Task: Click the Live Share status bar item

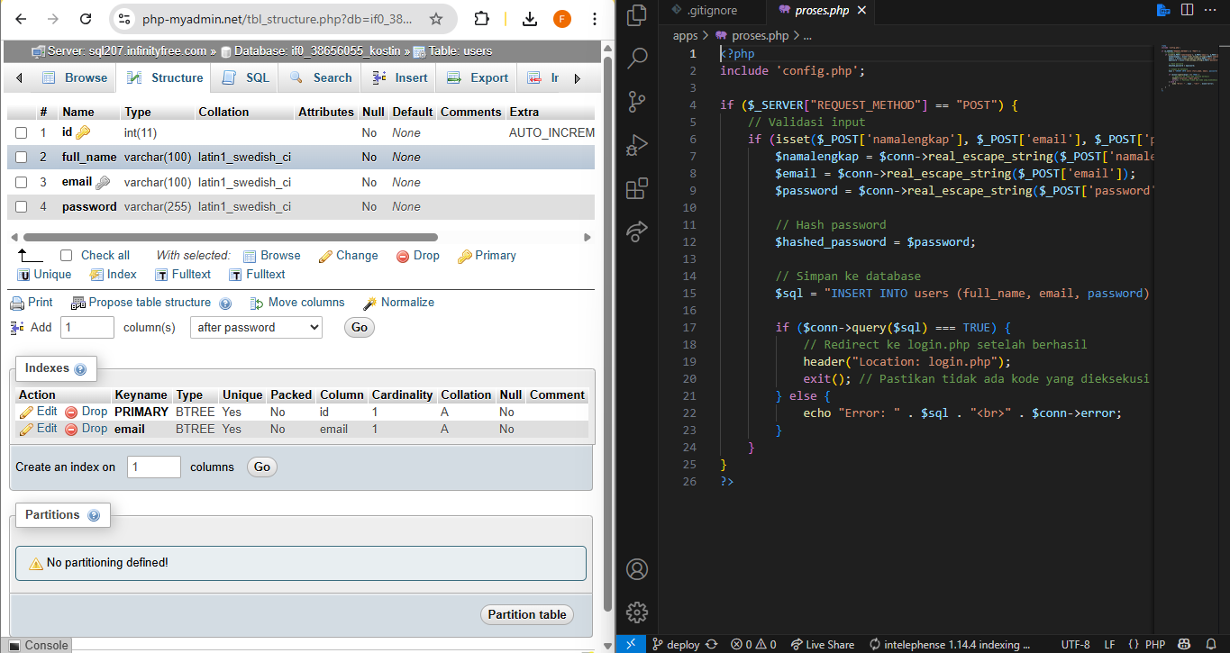Action: click(x=823, y=645)
